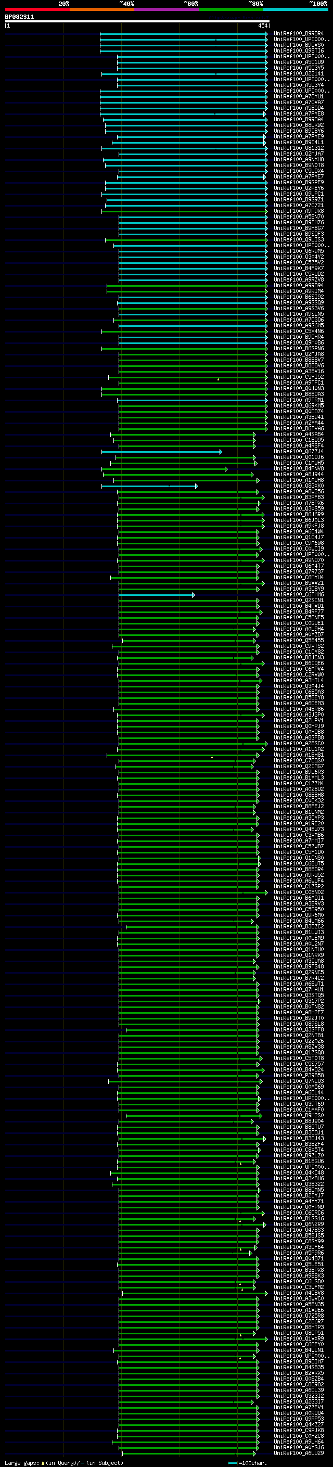The height and width of the screenshot is (1467, 333).
Task: Click the UniRef100_B6J6R9 hit label
Action: [x=299, y=514]
